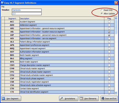This screenshot has width=119, height=103.
Task: Click the New Segment button icon
Action: (3, 98)
